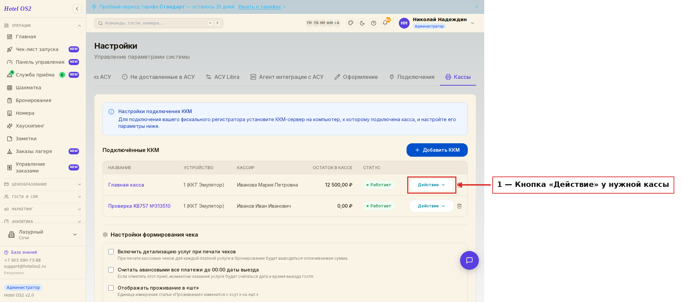Open Главная in the sidebar
Image resolution: width=682 pixels, height=302 pixels.
[43, 37]
